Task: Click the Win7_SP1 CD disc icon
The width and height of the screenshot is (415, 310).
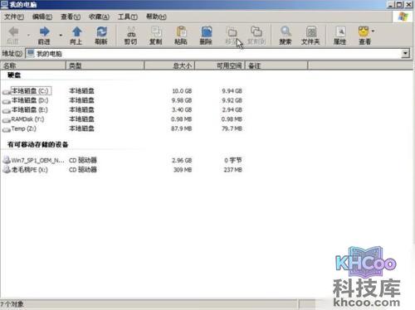Action: pos(7,160)
